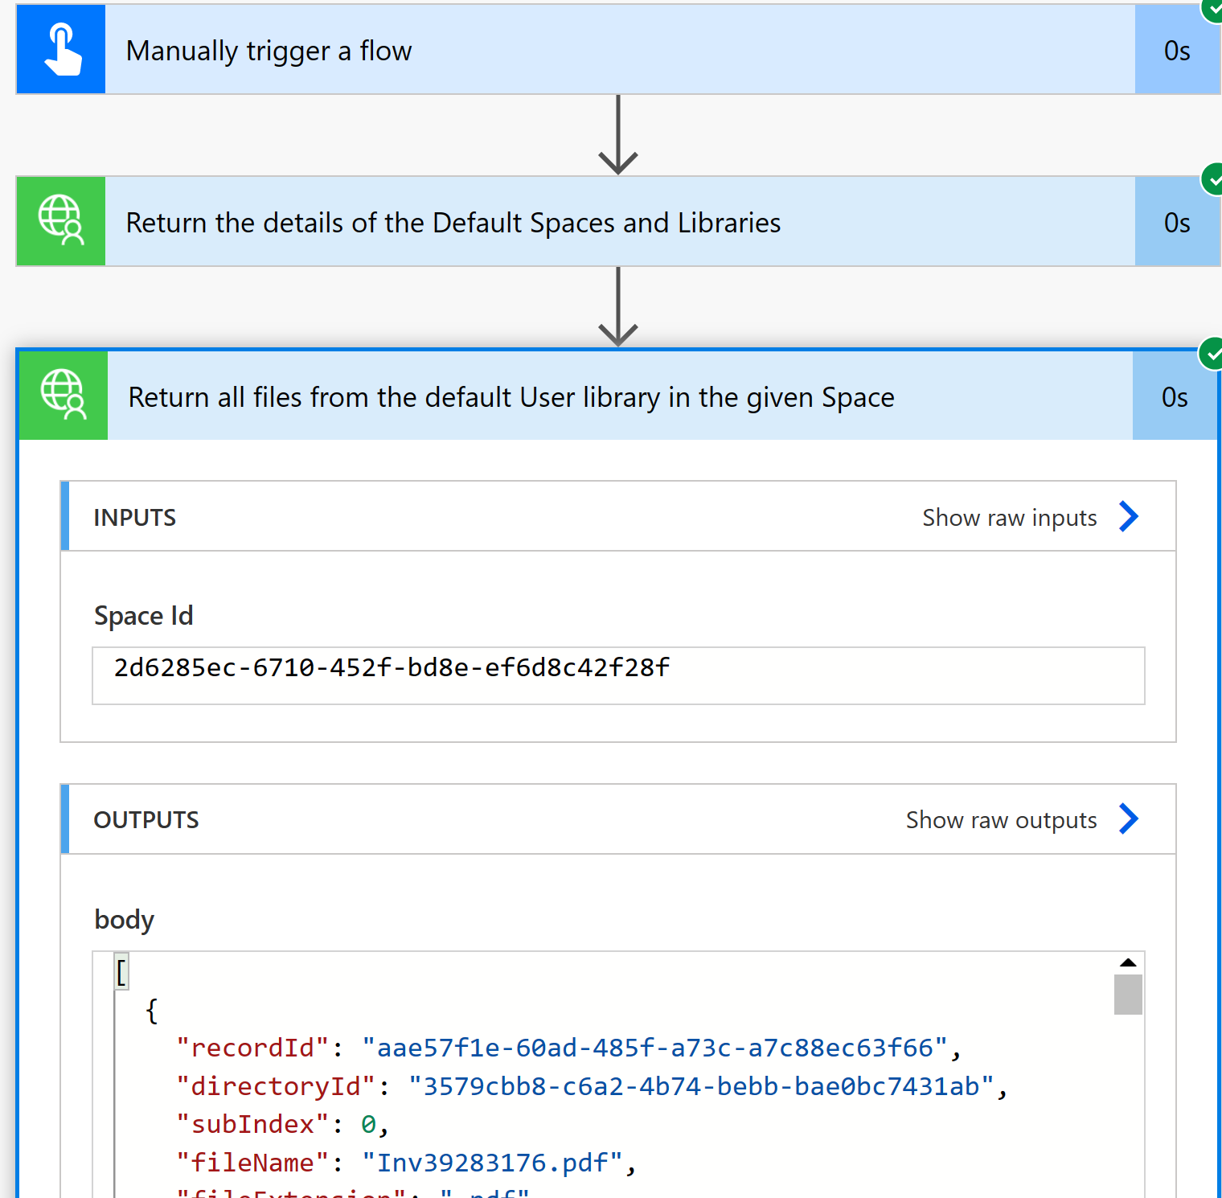Click the "directoryId" key in the JSON
Viewport: 1222px width, 1198px height.
276,1086
